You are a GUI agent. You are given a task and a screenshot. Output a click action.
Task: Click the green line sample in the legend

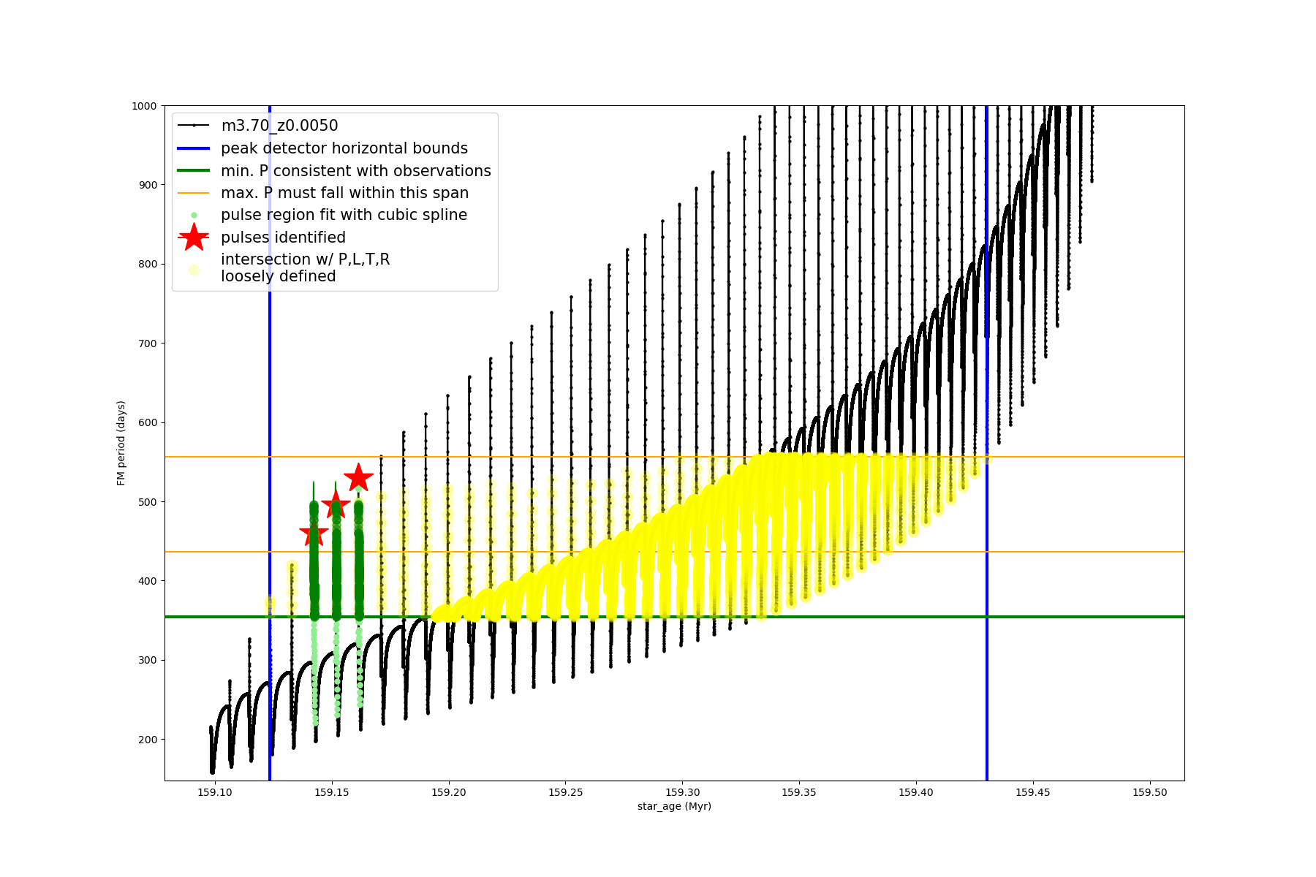(x=194, y=170)
